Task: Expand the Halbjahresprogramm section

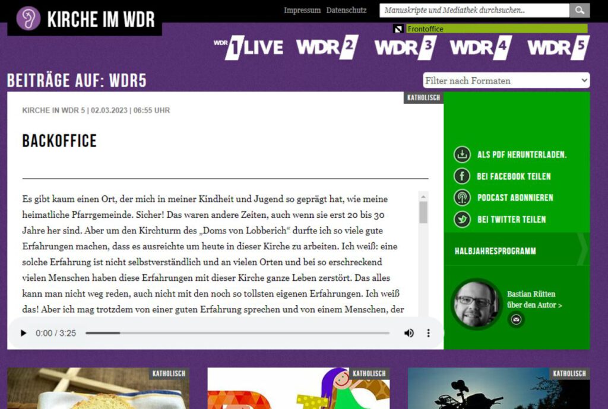Action: point(517,249)
